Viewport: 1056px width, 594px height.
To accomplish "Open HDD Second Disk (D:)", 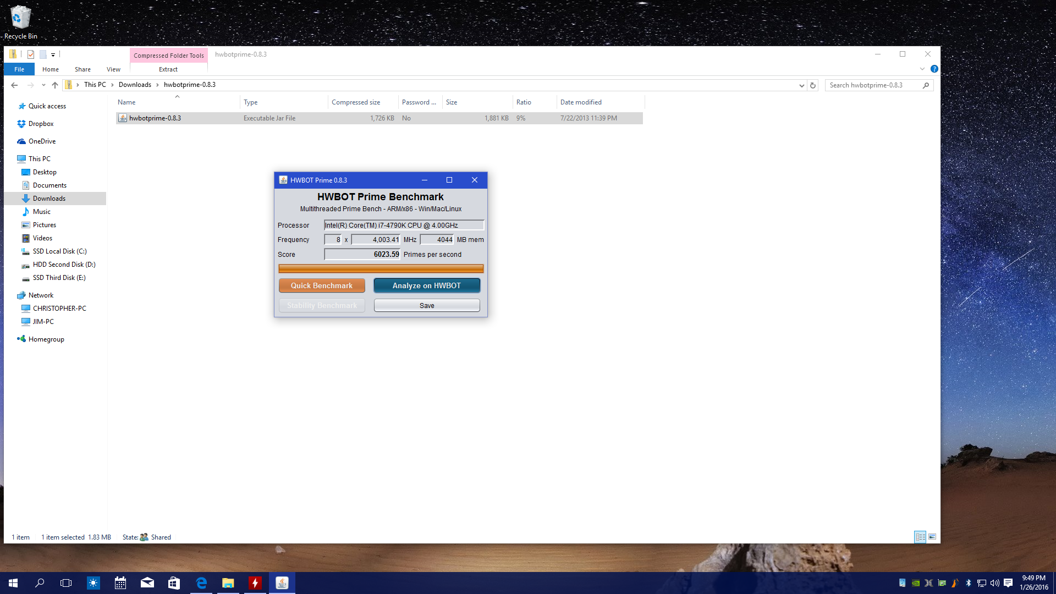I will pyautogui.click(x=64, y=265).
